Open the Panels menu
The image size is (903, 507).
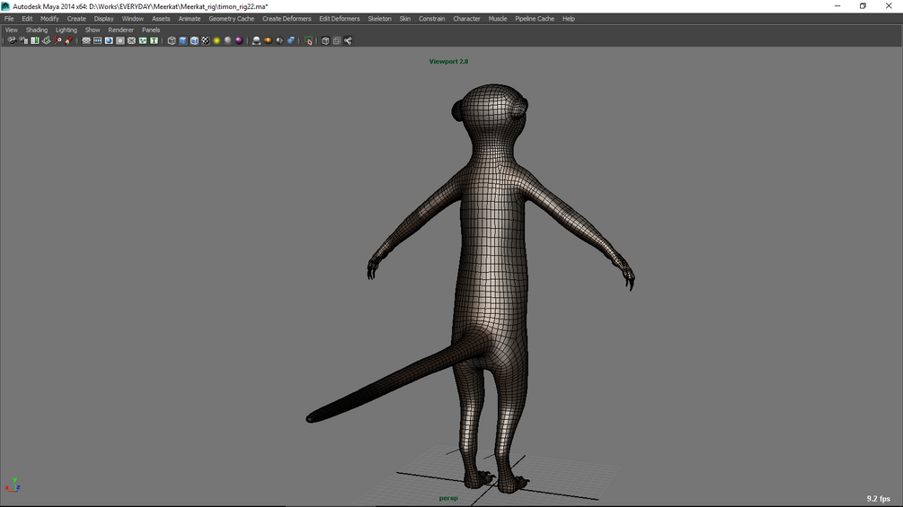151,30
